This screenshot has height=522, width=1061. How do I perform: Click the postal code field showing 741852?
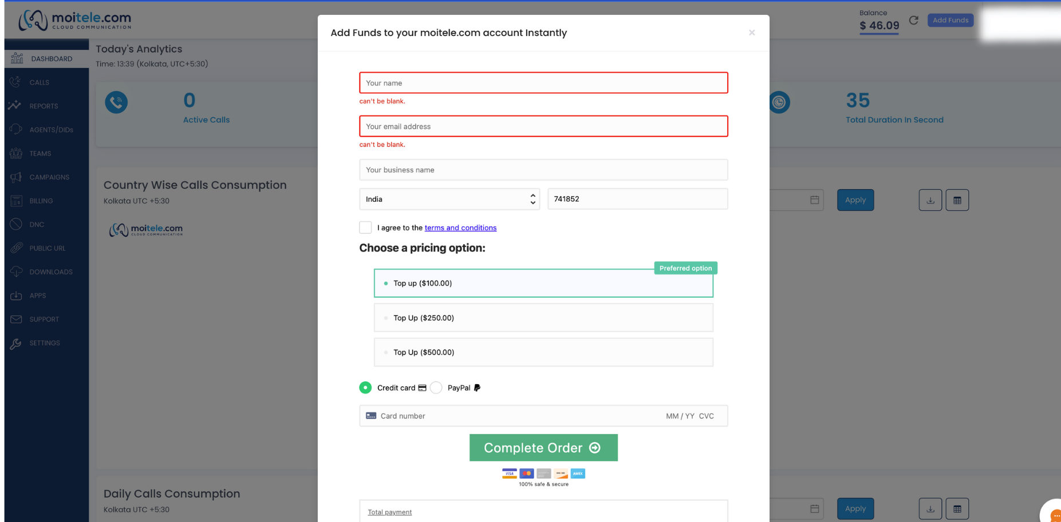[637, 199]
